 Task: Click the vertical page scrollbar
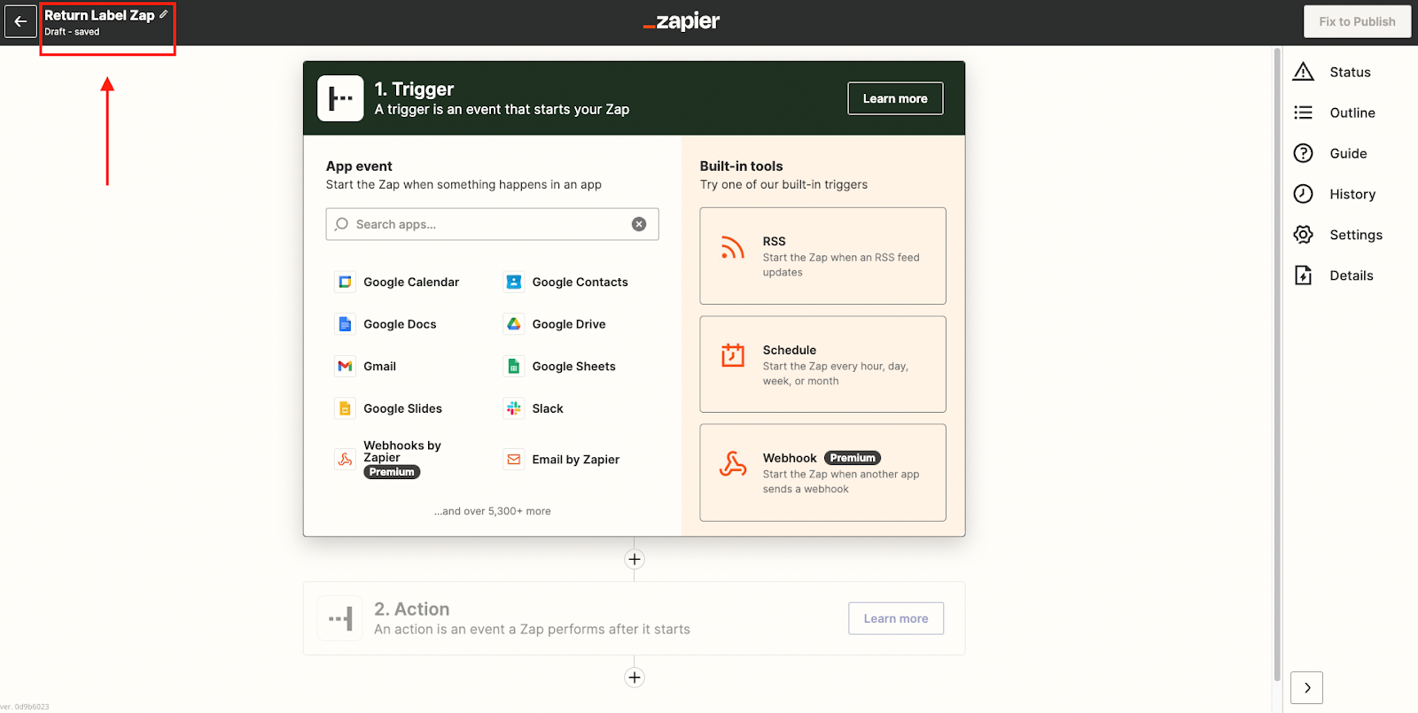pyautogui.click(x=1277, y=363)
